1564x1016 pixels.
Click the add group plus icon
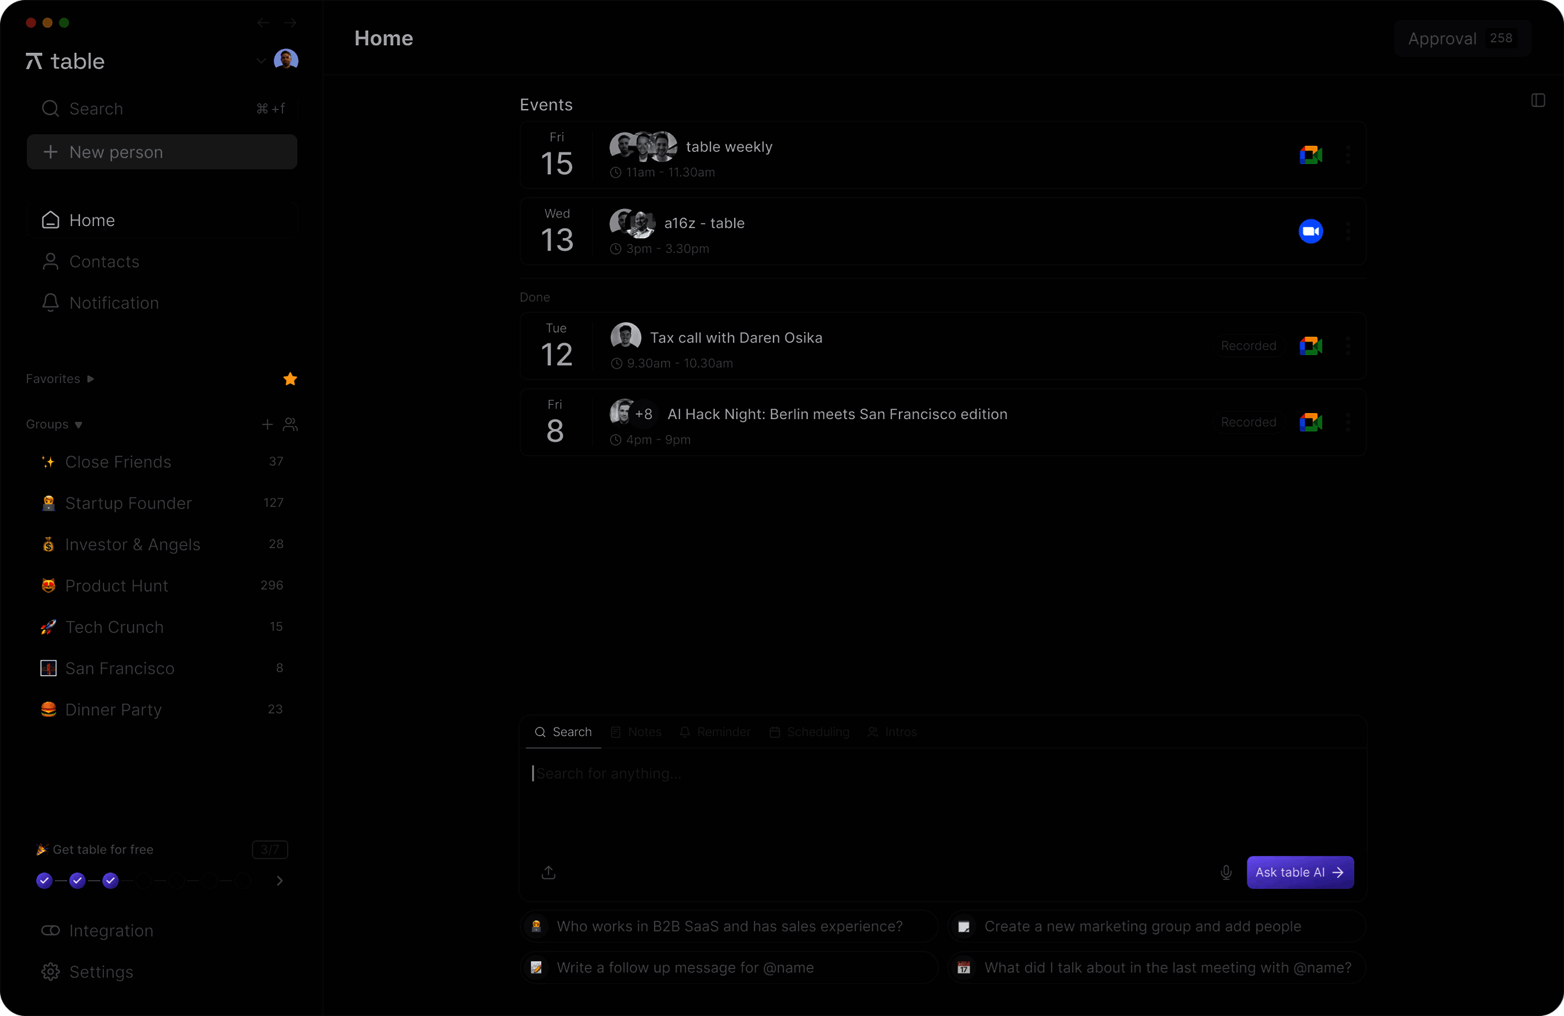click(x=267, y=424)
